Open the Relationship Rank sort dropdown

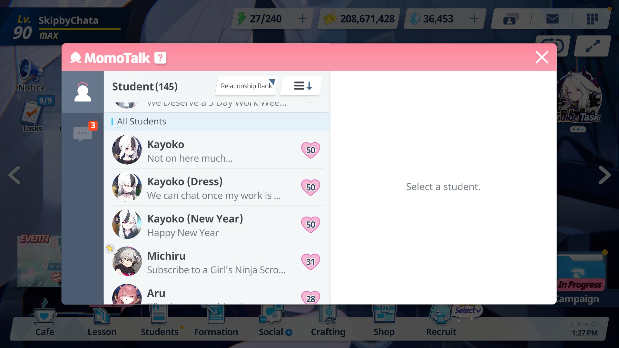246,86
